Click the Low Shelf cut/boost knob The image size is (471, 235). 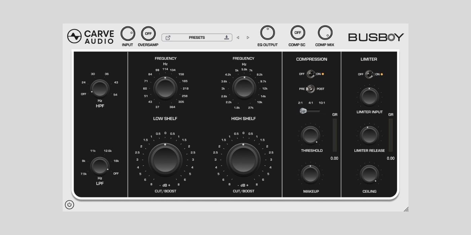coord(165,160)
